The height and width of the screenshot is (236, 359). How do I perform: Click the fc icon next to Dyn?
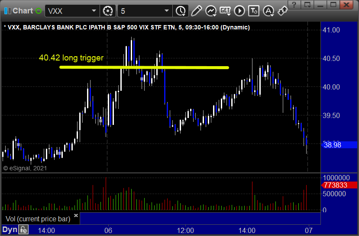click(x=23, y=230)
